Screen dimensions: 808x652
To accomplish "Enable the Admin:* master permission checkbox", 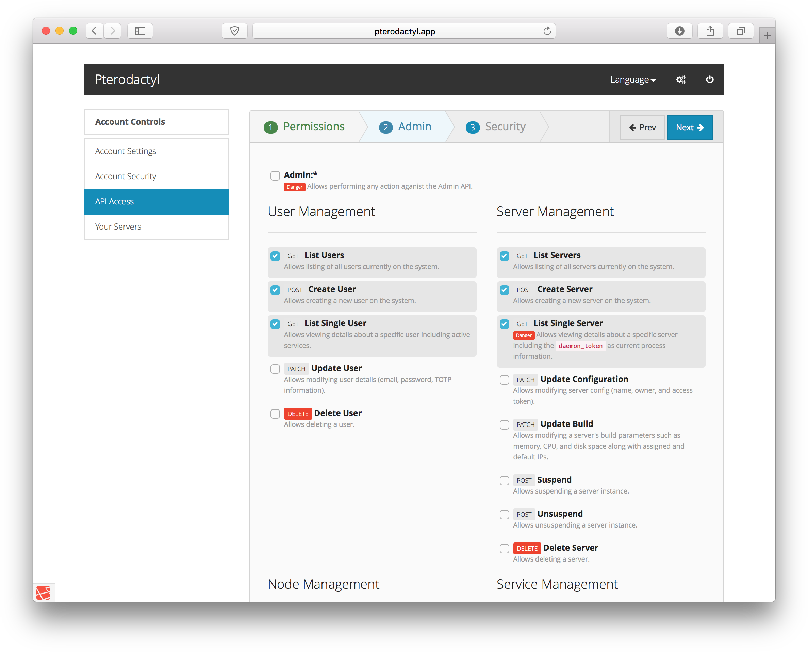I will pos(275,175).
